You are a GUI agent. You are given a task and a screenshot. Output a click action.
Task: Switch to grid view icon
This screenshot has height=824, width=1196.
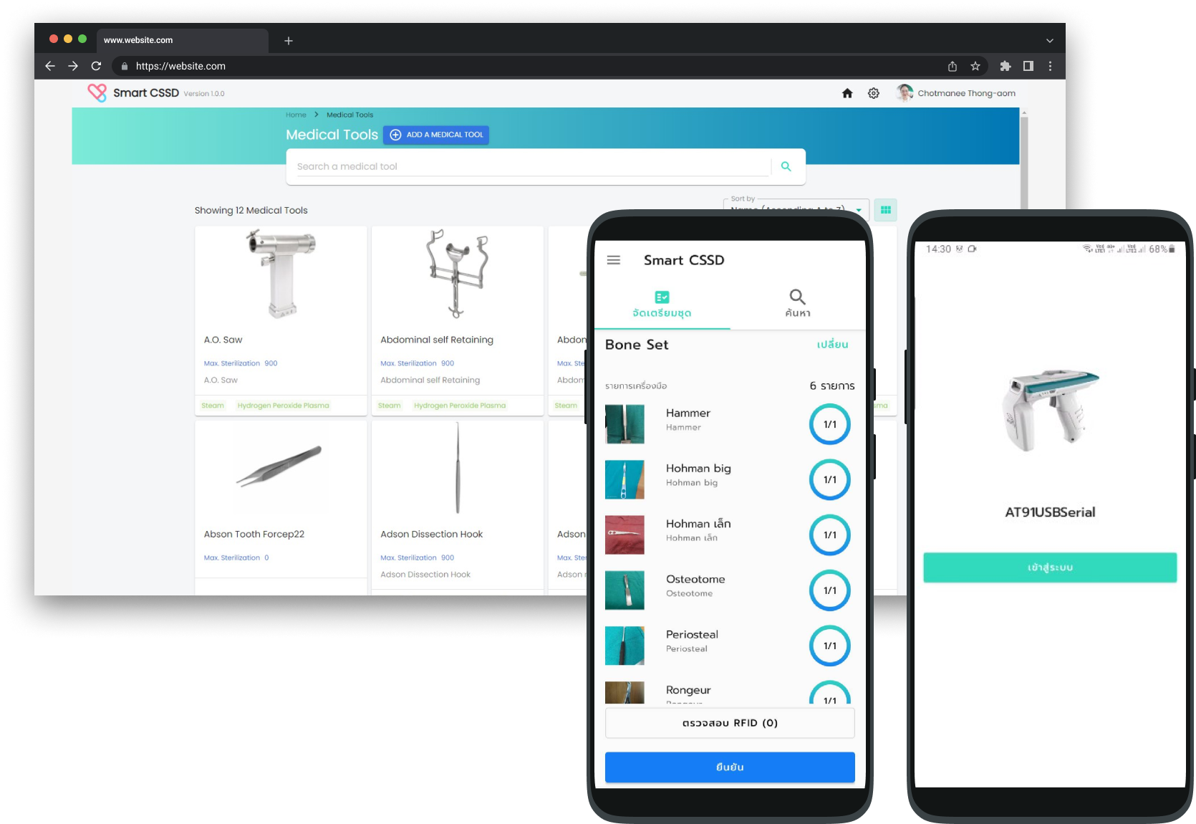[x=886, y=210]
